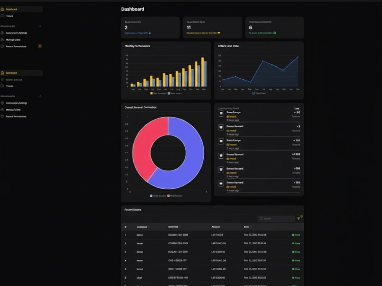Click the box icon of the first activity feed entry
Image resolution: width=382 pixels, height=286 pixels.
[x=221, y=113]
